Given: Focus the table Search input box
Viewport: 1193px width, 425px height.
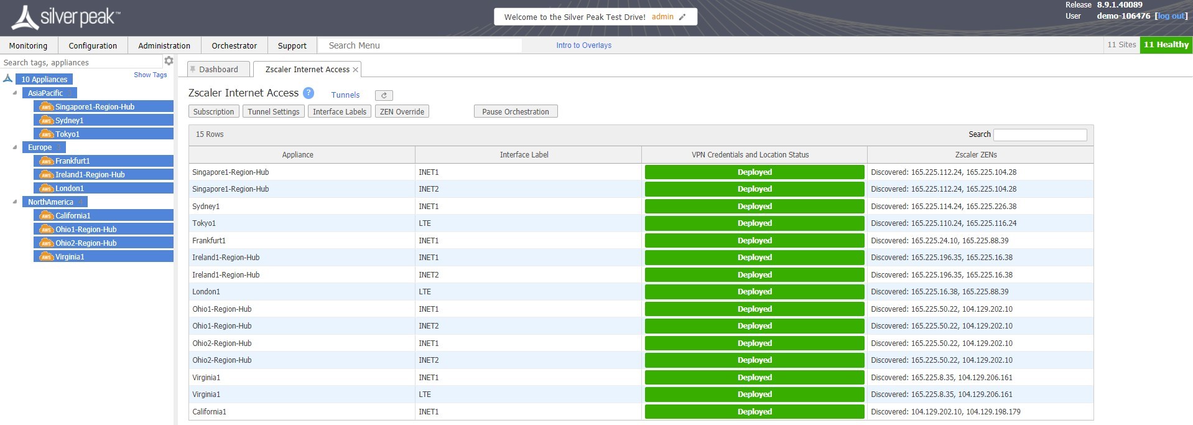Looking at the screenshot, I should tap(1040, 134).
